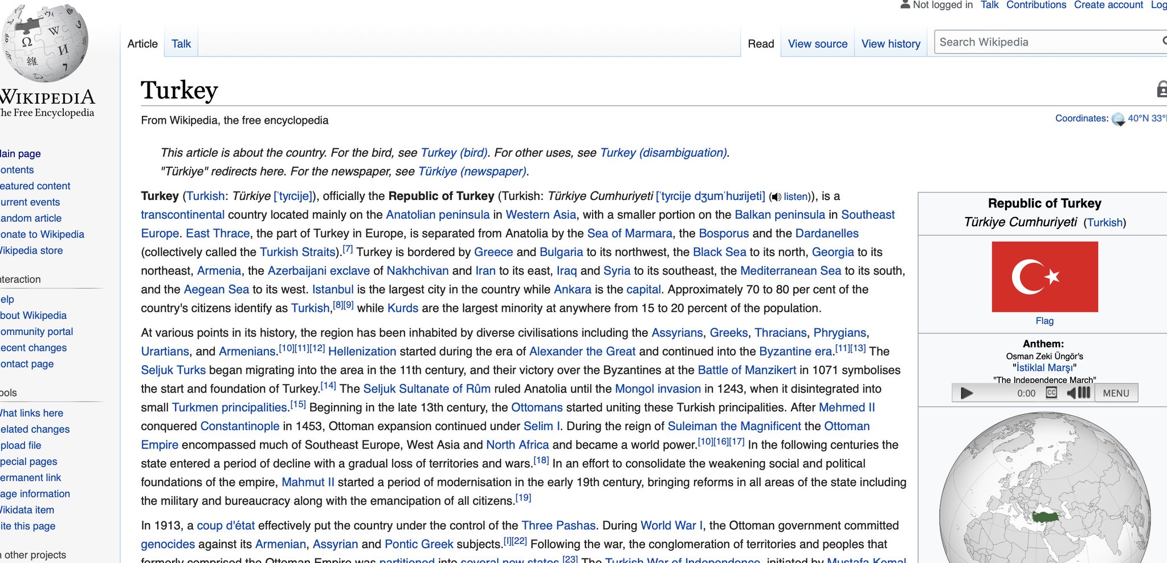The width and height of the screenshot is (1167, 563).
Task: Open the MENU of the anthem player
Action: coord(1116,393)
